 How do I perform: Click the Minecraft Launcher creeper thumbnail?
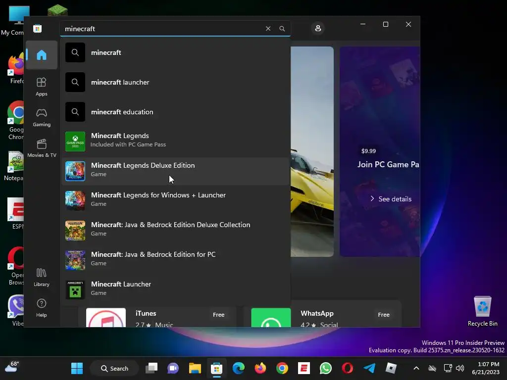75,290
